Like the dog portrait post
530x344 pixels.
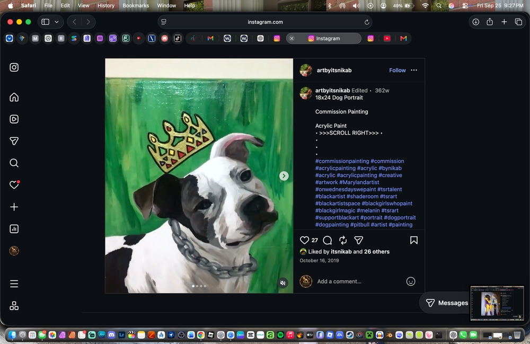(x=304, y=240)
